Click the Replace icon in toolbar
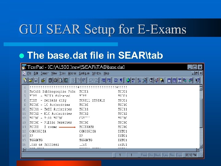Viewport: 221px width, 166px height. pos(157,81)
